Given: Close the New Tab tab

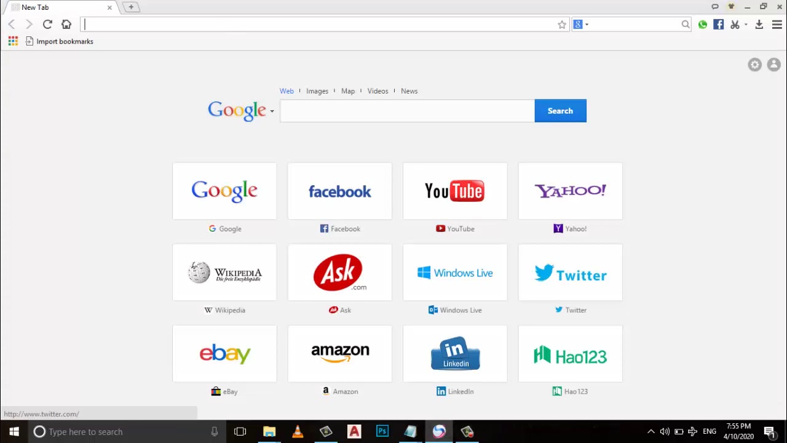Looking at the screenshot, I should click(x=109, y=7).
